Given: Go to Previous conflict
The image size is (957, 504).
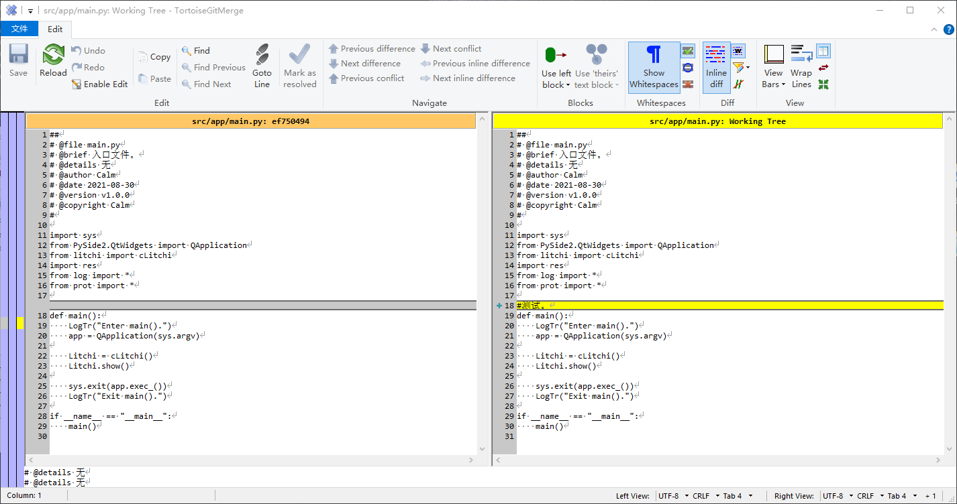Looking at the screenshot, I should [366, 78].
